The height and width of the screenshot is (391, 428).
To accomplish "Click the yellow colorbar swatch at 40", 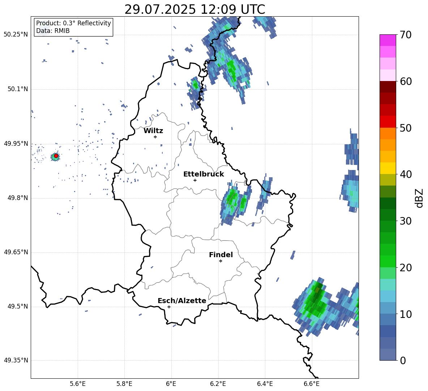I will click(x=388, y=168).
